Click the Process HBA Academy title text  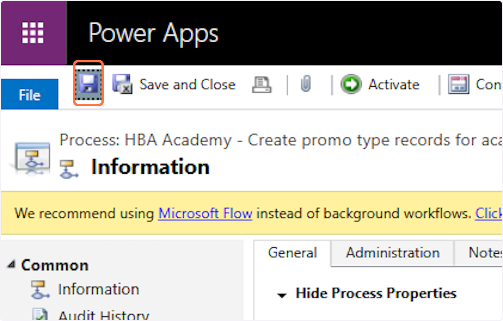(281, 140)
